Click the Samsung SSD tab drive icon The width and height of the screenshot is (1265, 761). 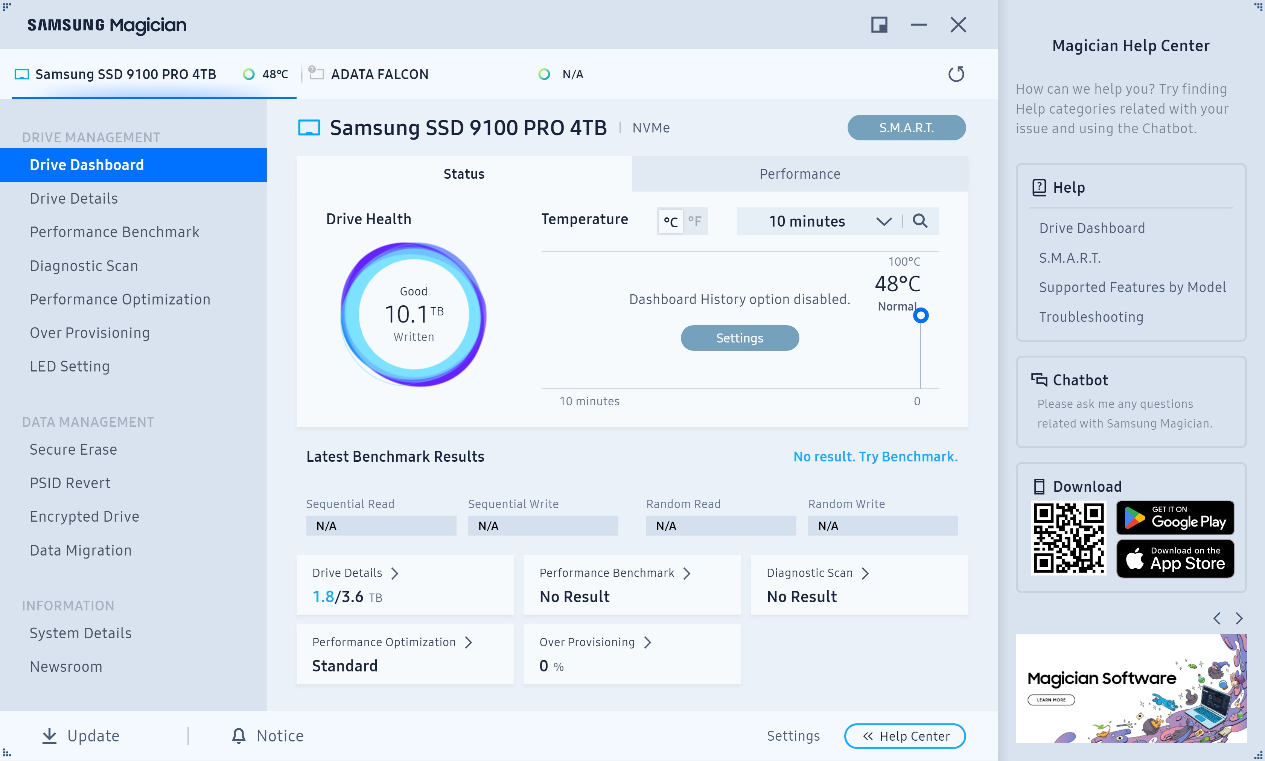click(x=21, y=75)
